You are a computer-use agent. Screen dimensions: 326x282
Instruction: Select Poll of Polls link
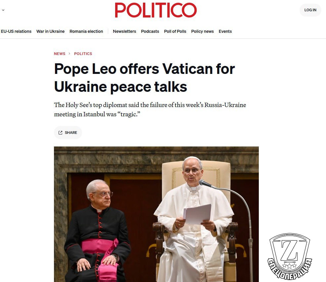[x=175, y=31]
